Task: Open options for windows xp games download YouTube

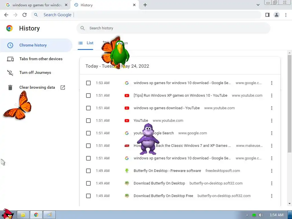Action: [x=272, y=108]
